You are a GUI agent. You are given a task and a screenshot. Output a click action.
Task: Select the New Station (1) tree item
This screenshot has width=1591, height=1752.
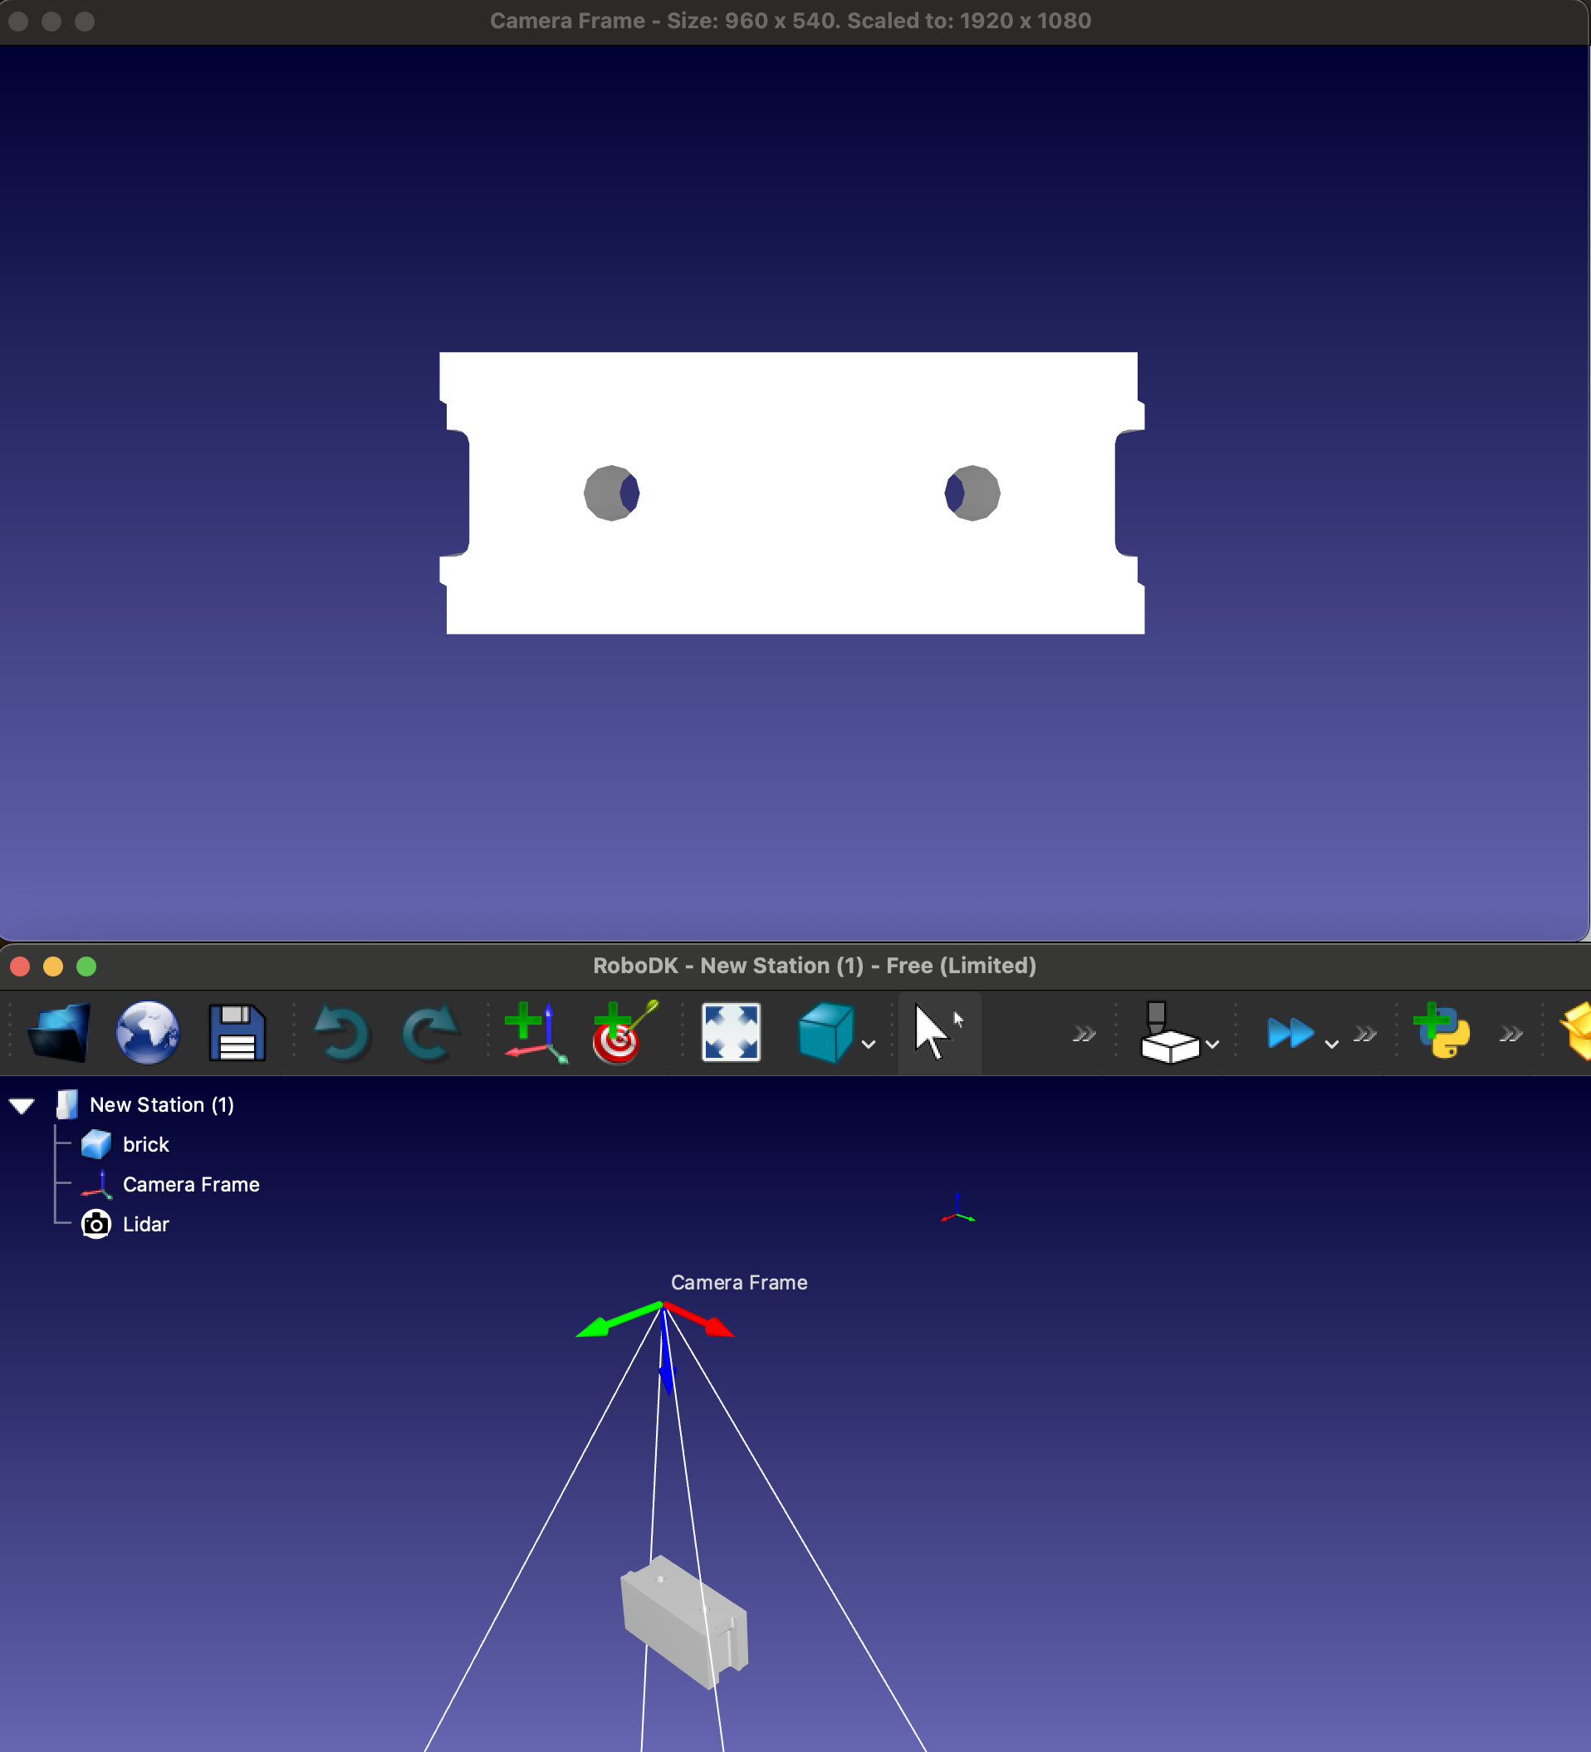[x=162, y=1104]
